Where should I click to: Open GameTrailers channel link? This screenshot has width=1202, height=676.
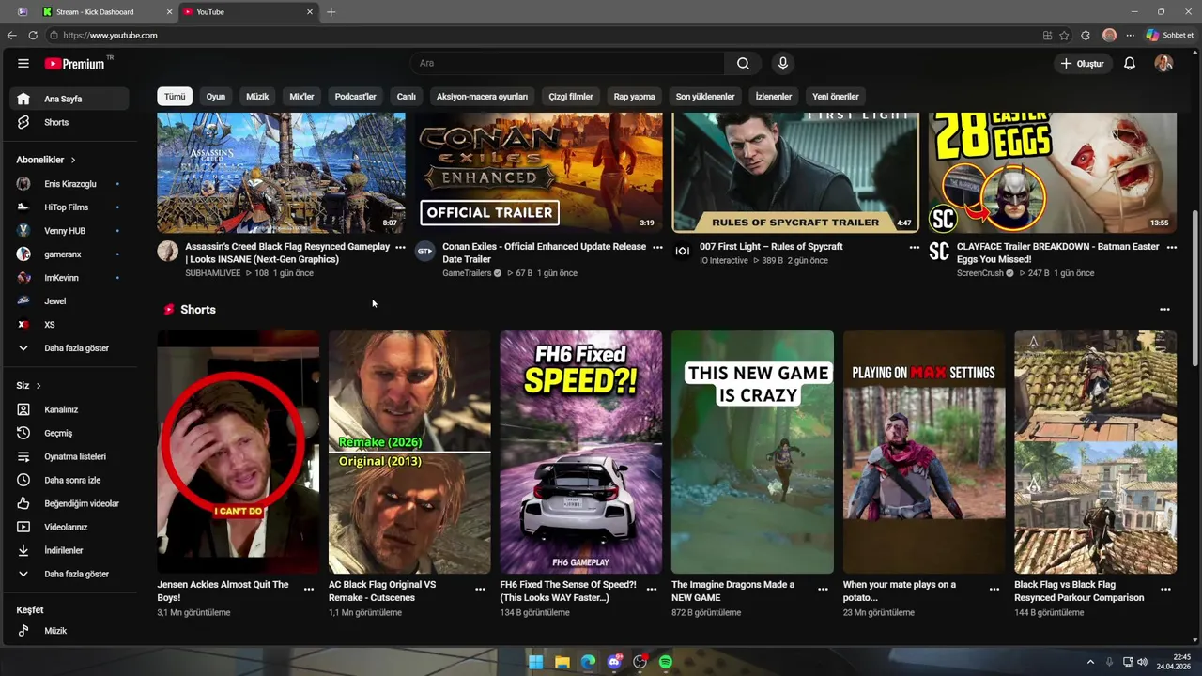[467, 273]
